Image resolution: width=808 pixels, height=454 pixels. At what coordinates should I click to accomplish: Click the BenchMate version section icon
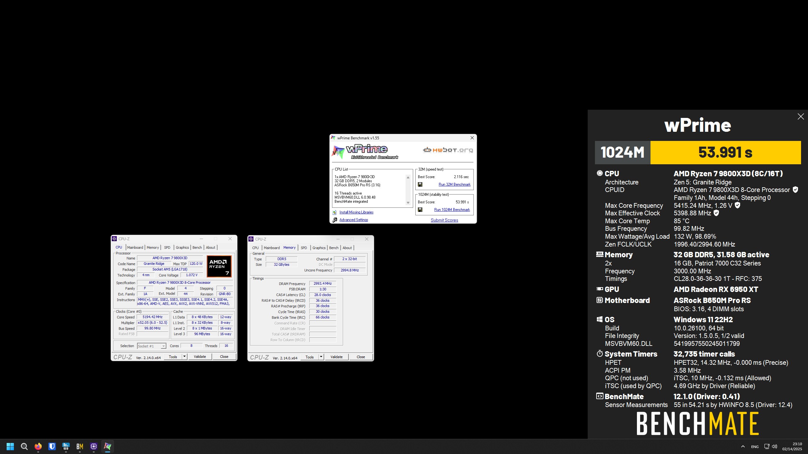600,396
